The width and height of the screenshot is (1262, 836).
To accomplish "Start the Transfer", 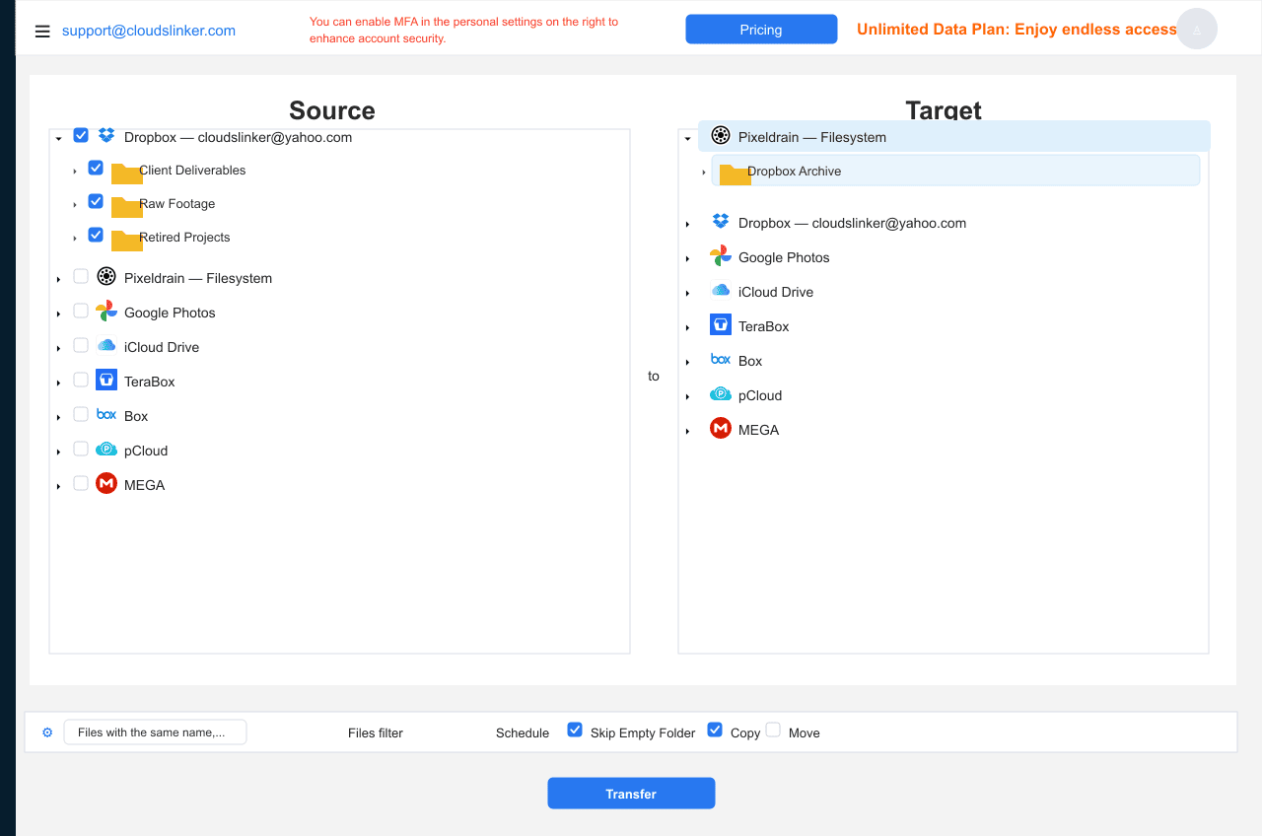I will [631, 794].
